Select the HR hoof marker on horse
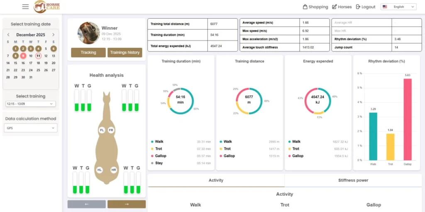This screenshot has width=425, height=212. 114,170
